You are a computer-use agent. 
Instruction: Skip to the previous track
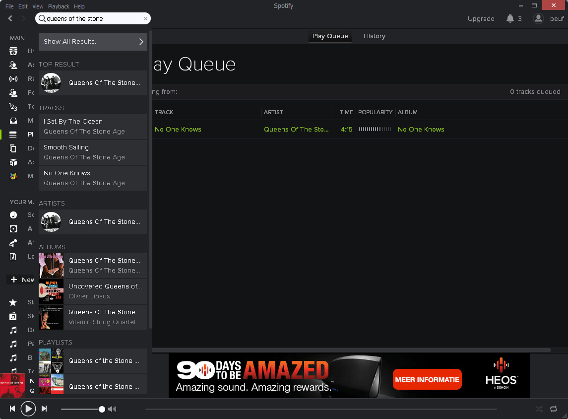pos(12,409)
